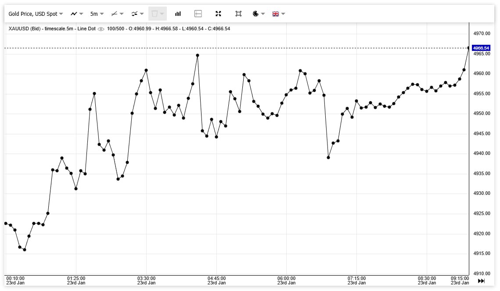Expand the 5m timescale selector

(97, 14)
